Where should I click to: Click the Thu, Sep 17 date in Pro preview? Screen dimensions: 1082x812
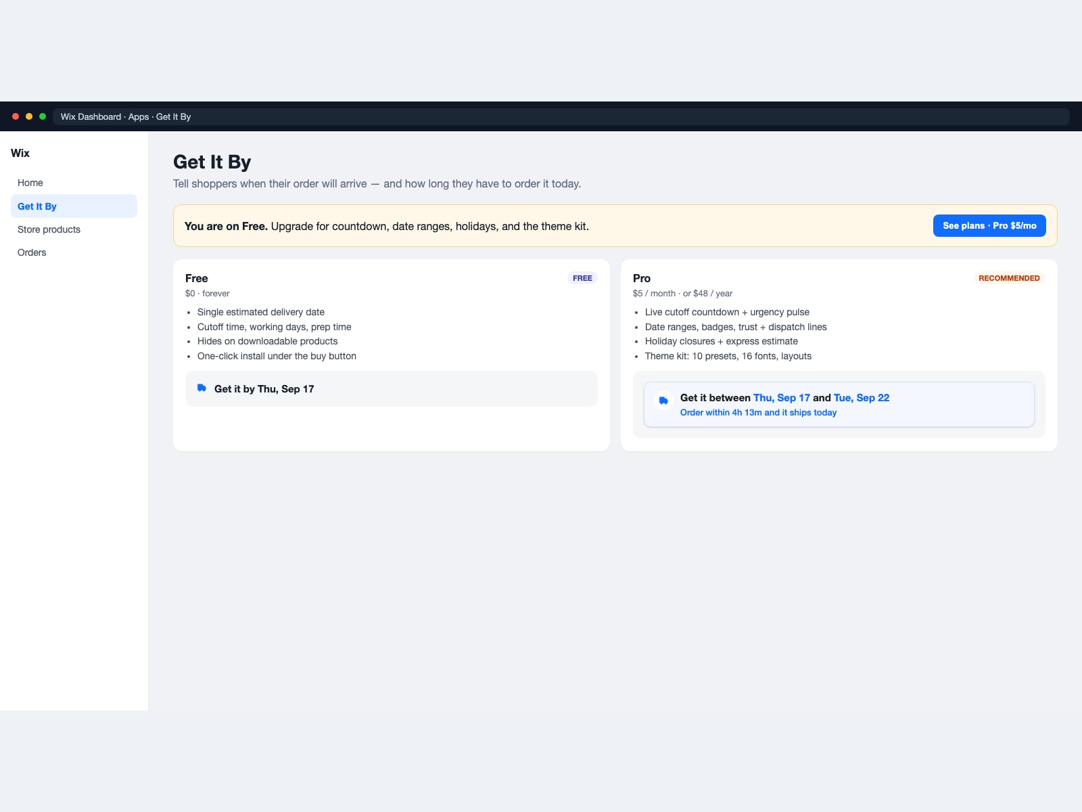pos(782,398)
